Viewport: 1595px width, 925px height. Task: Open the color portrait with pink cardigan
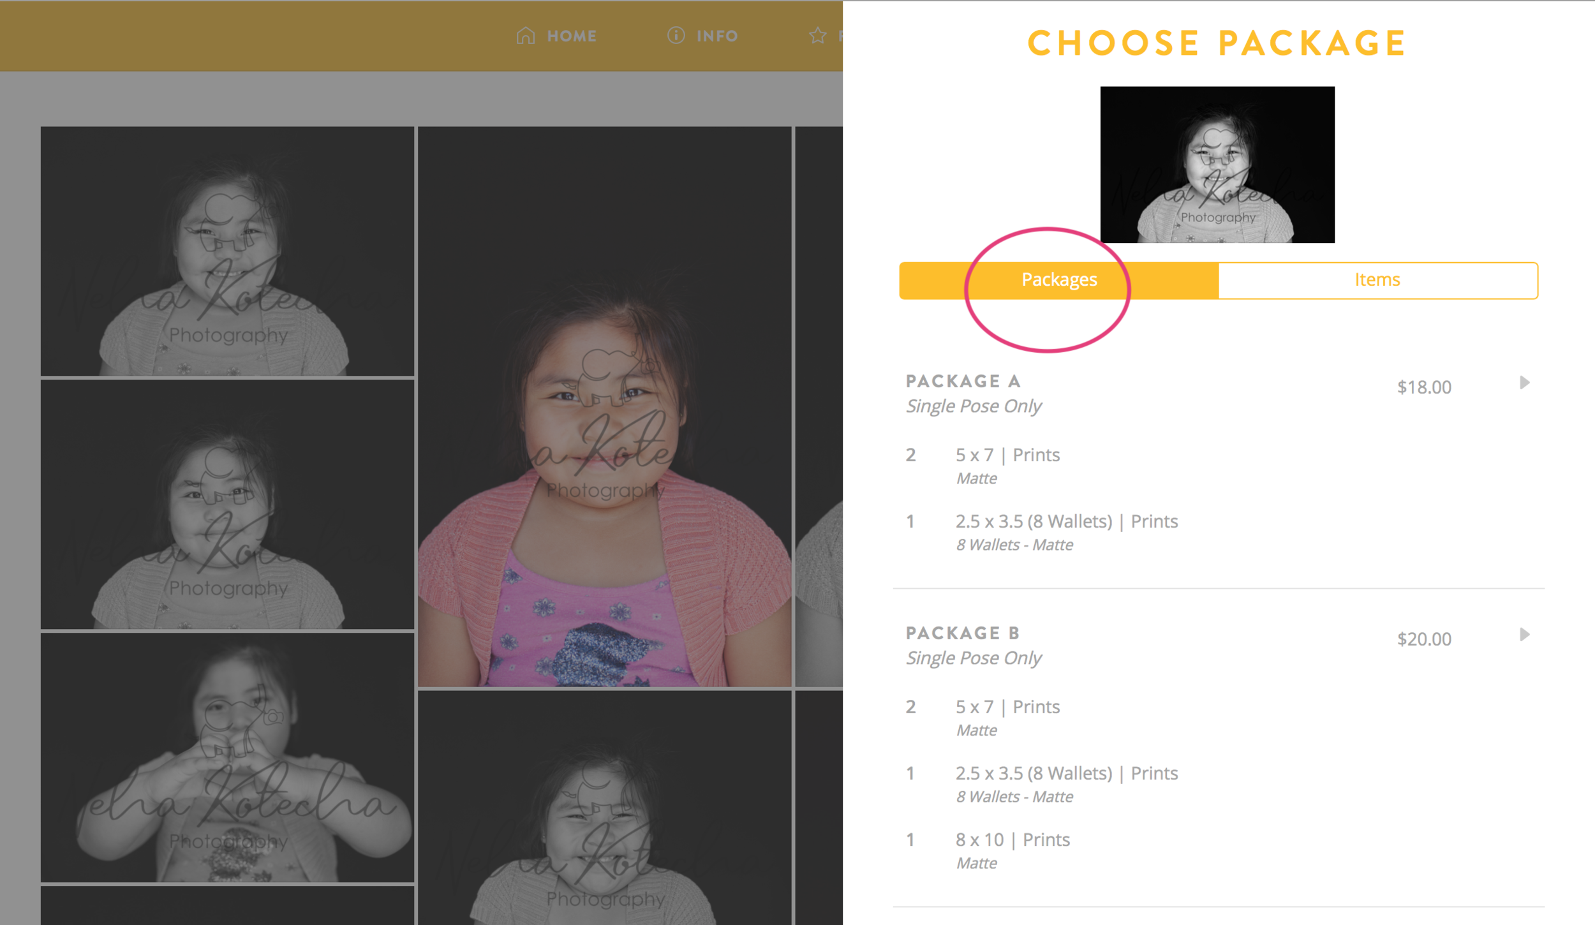[x=604, y=406]
